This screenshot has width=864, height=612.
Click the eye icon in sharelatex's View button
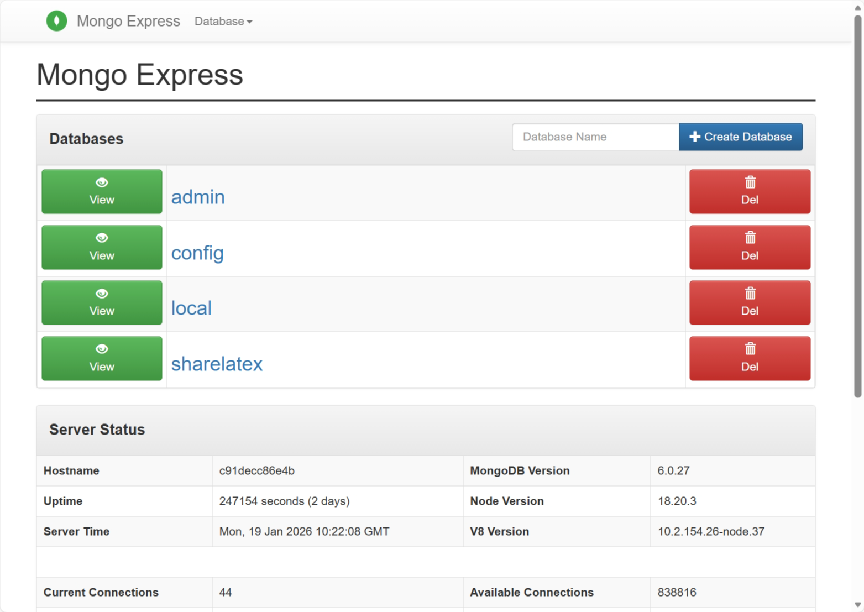(102, 349)
